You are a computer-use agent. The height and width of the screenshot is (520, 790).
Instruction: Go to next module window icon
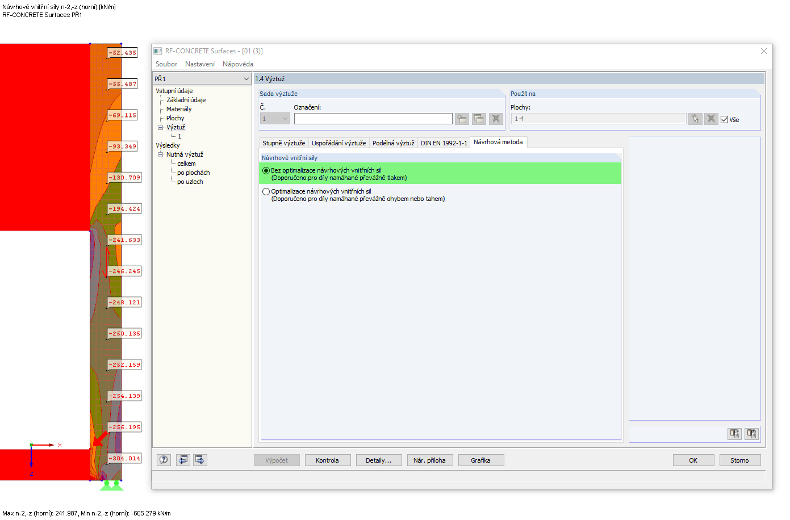pyautogui.click(x=200, y=460)
